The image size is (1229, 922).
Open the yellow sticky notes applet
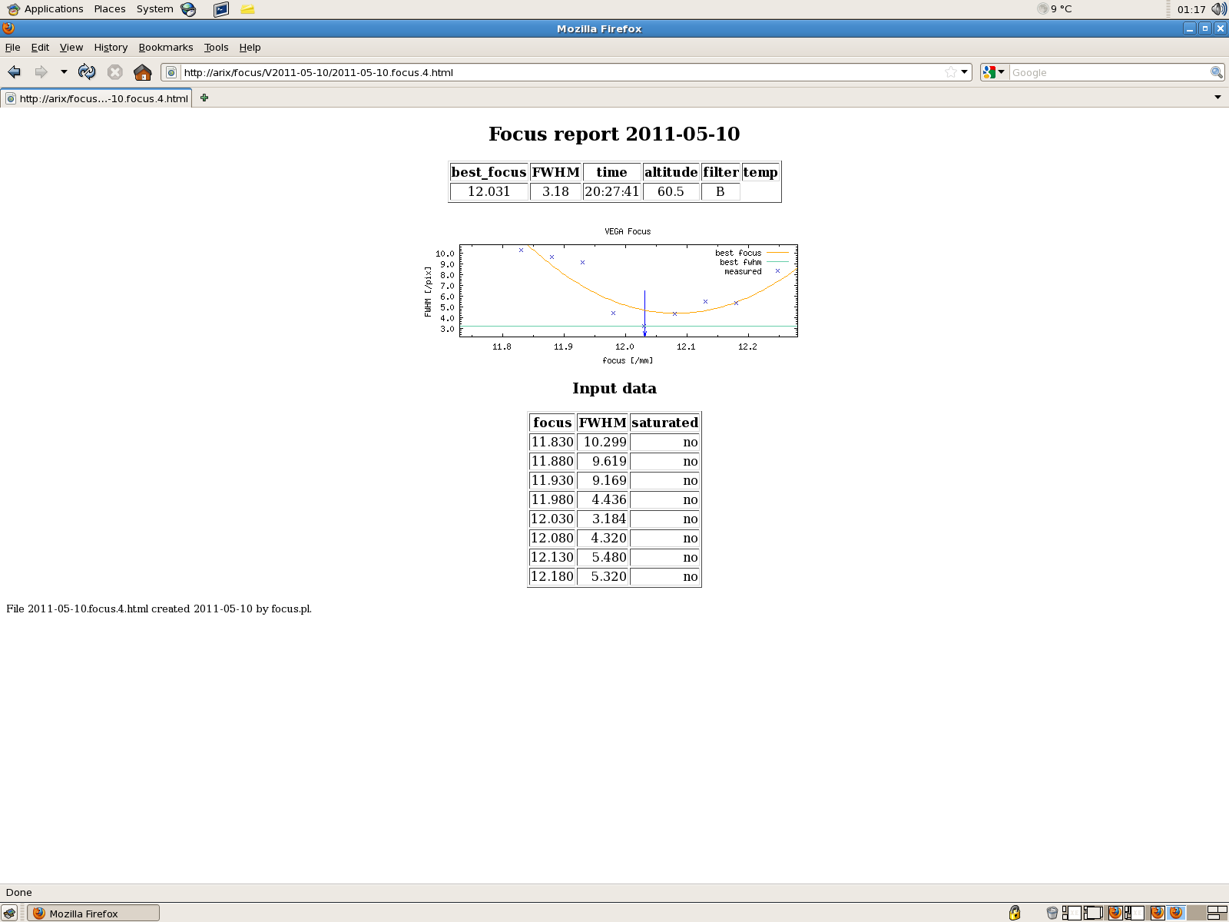point(247,9)
